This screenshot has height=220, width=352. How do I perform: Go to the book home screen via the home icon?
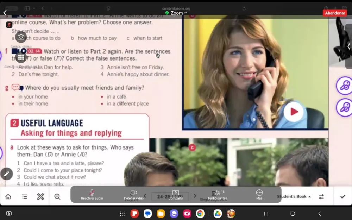7,196
